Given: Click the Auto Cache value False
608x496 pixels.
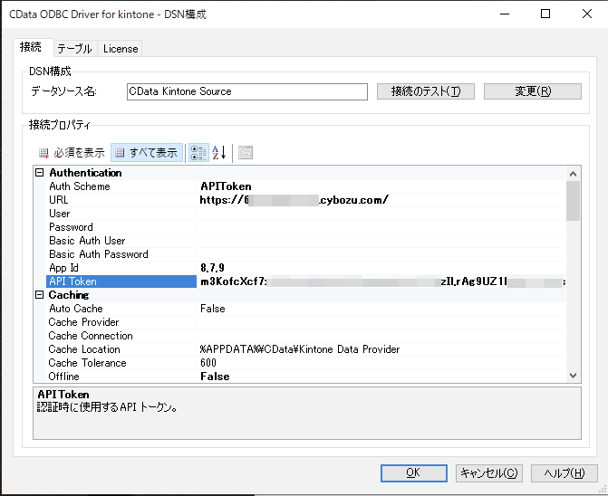Looking at the screenshot, I should coord(213,309).
